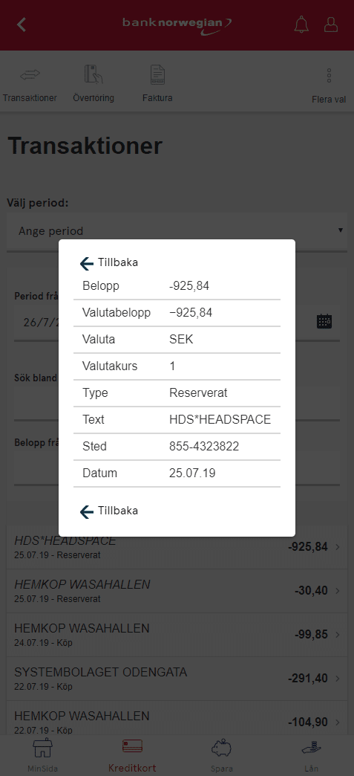Open the -99,85 HEMKOP WASAHALLEN transaction
This screenshot has height=776, width=354.
tap(177, 635)
